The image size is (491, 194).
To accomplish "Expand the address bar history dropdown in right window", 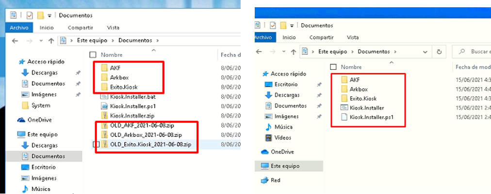I will (x=426, y=51).
